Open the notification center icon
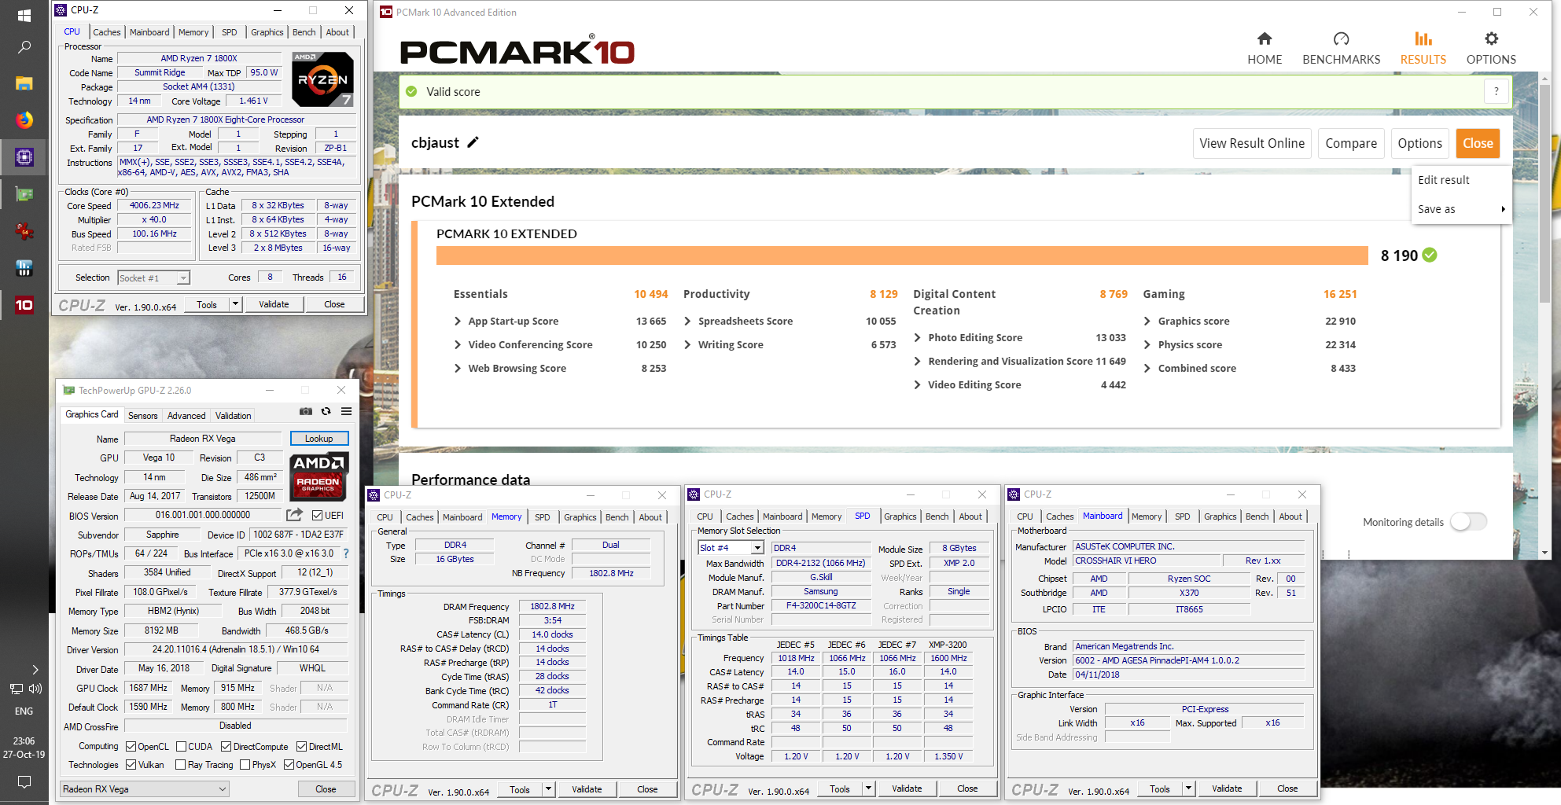The height and width of the screenshot is (805, 1561). click(x=24, y=781)
